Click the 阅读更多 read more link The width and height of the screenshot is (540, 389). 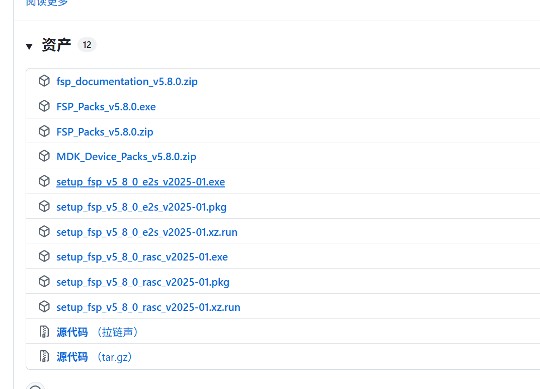pyautogui.click(x=47, y=3)
